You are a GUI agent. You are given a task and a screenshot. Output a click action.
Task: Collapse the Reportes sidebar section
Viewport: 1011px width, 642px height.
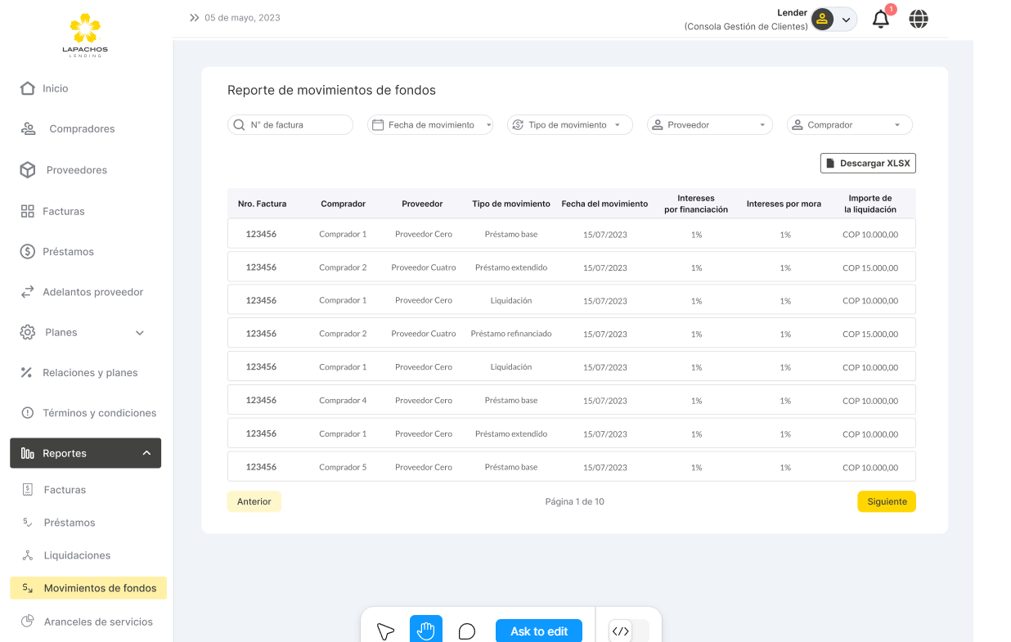[x=146, y=453]
